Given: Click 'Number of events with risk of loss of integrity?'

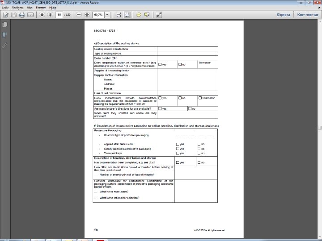Looking at the screenshot, I should click(127, 175).
